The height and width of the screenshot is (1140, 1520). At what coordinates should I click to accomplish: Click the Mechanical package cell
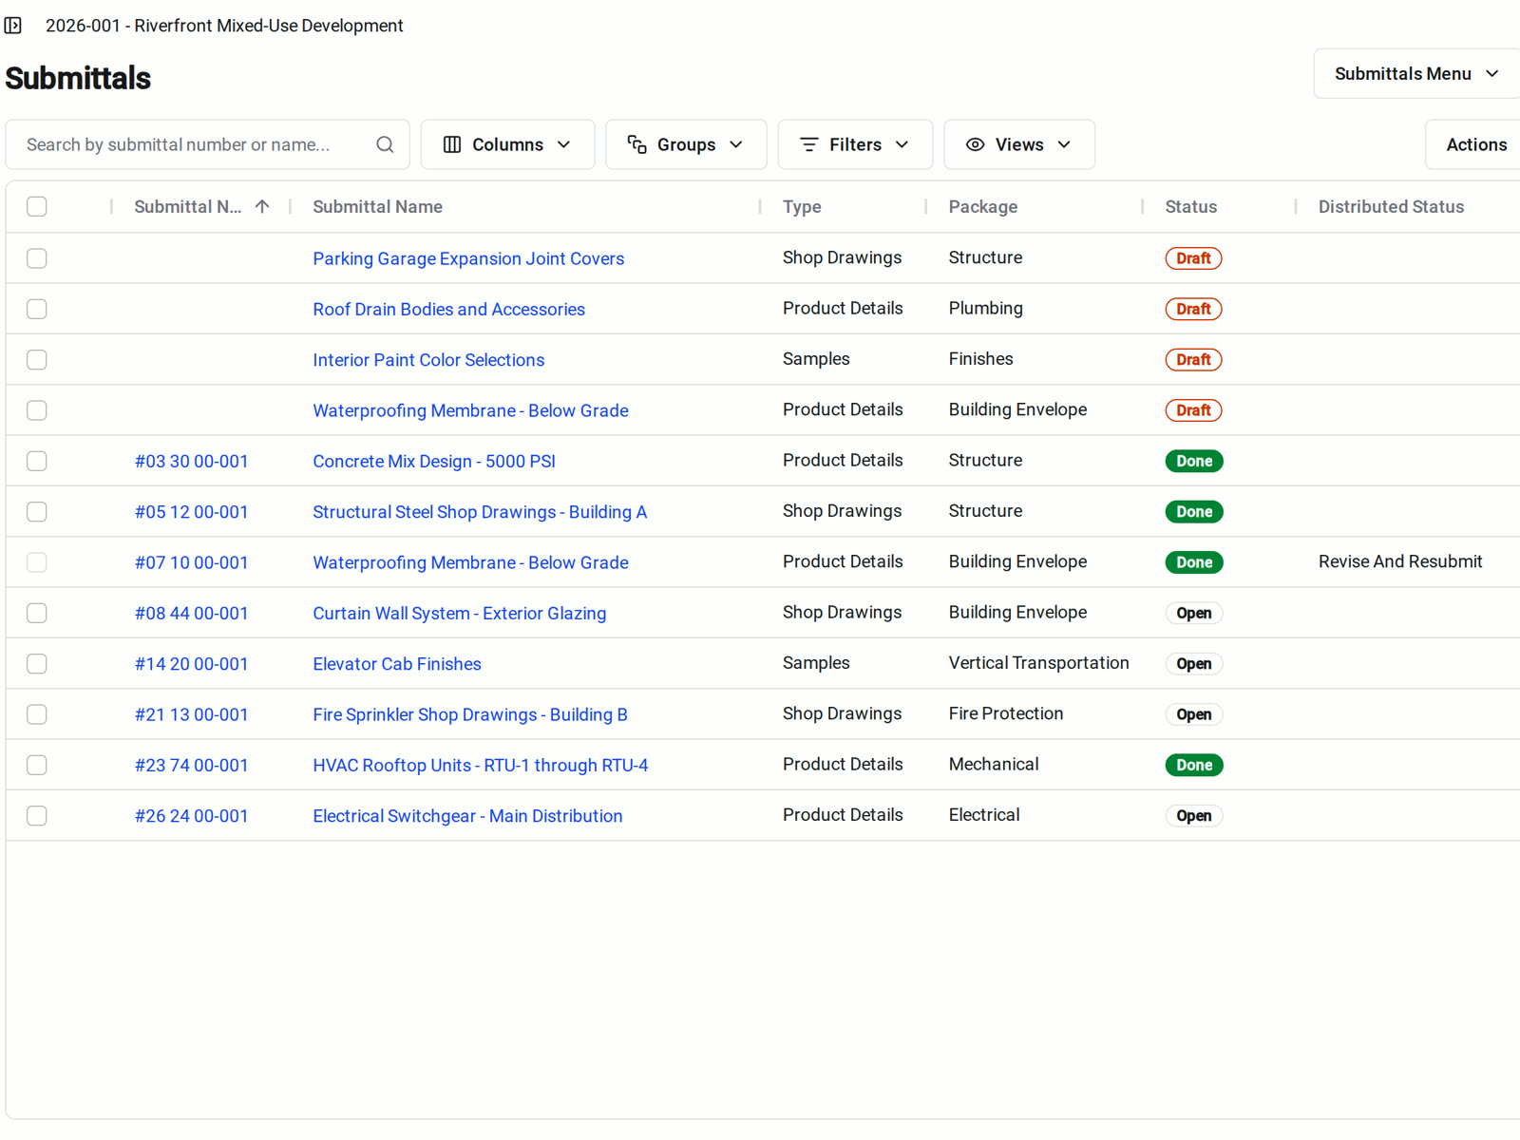993,764
